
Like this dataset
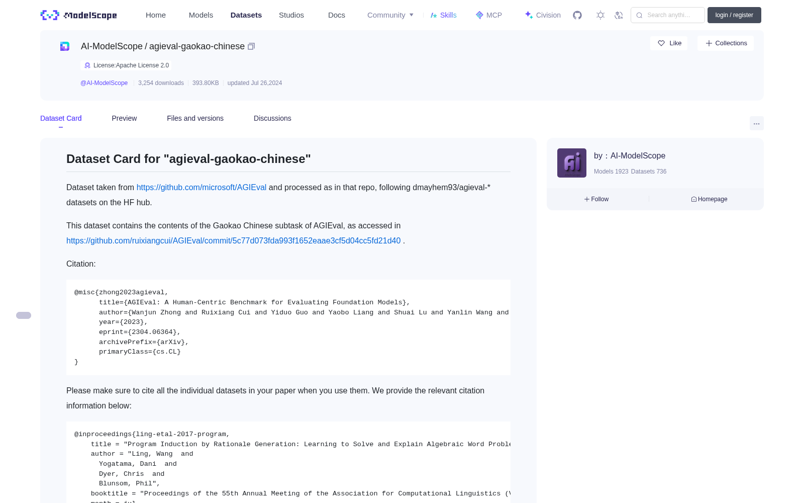click(669, 43)
